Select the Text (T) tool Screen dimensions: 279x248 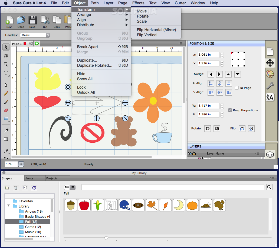pyautogui.click(x=6, y=73)
